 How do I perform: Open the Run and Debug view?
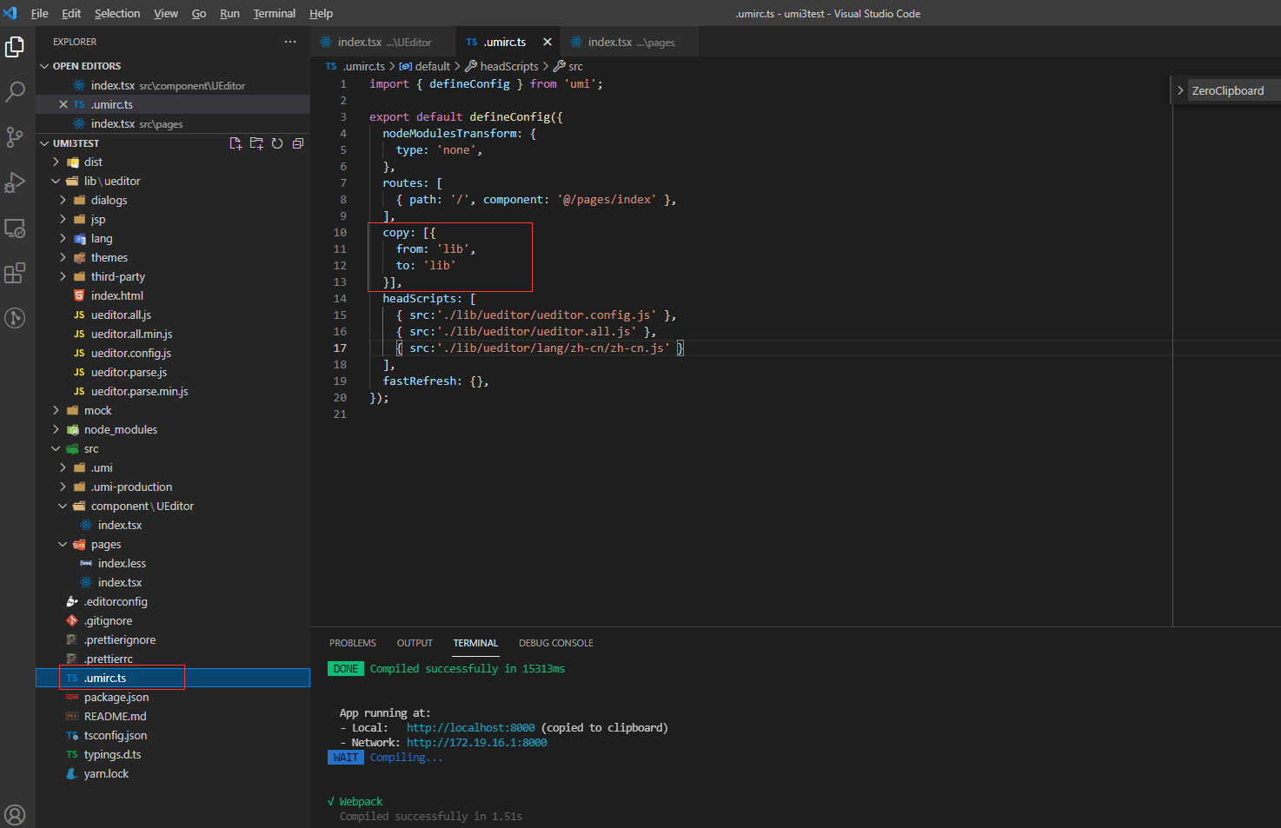point(15,182)
